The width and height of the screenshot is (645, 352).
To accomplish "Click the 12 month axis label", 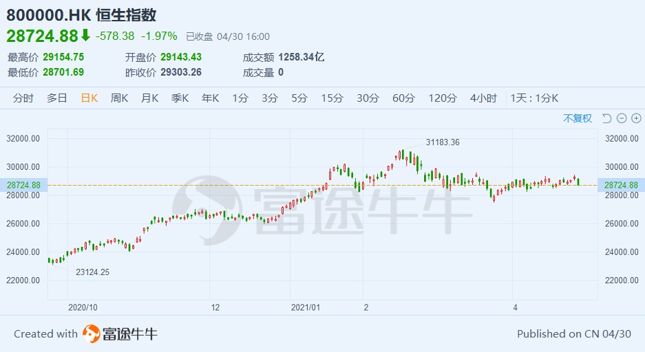I will coord(215,307).
